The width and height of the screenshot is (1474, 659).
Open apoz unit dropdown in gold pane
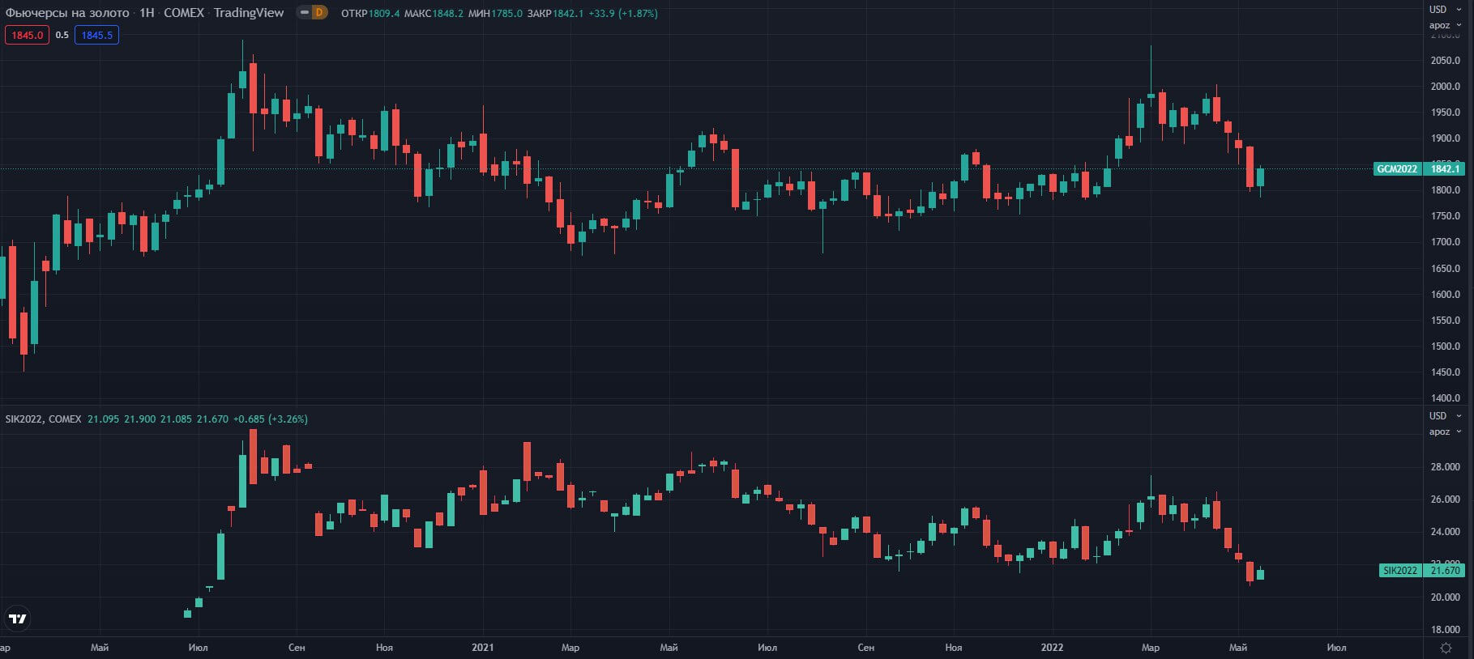pos(1445,25)
